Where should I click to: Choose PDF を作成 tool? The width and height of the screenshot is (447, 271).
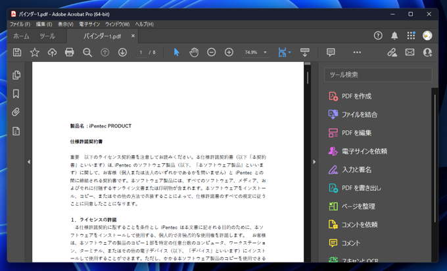[350, 96]
